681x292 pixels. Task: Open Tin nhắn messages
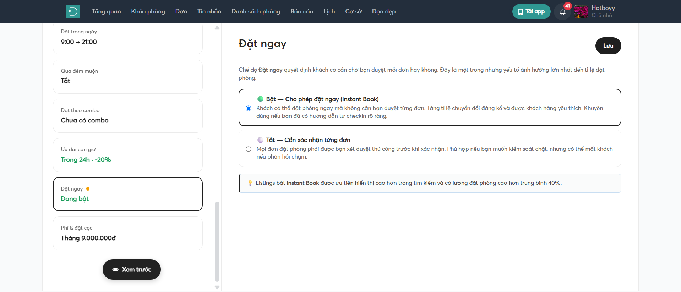coord(209,11)
